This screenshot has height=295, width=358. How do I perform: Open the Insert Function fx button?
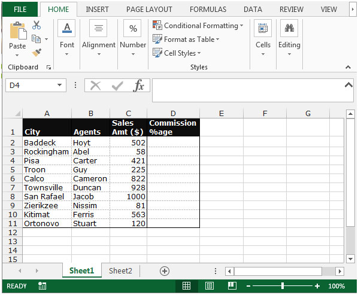pos(138,86)
